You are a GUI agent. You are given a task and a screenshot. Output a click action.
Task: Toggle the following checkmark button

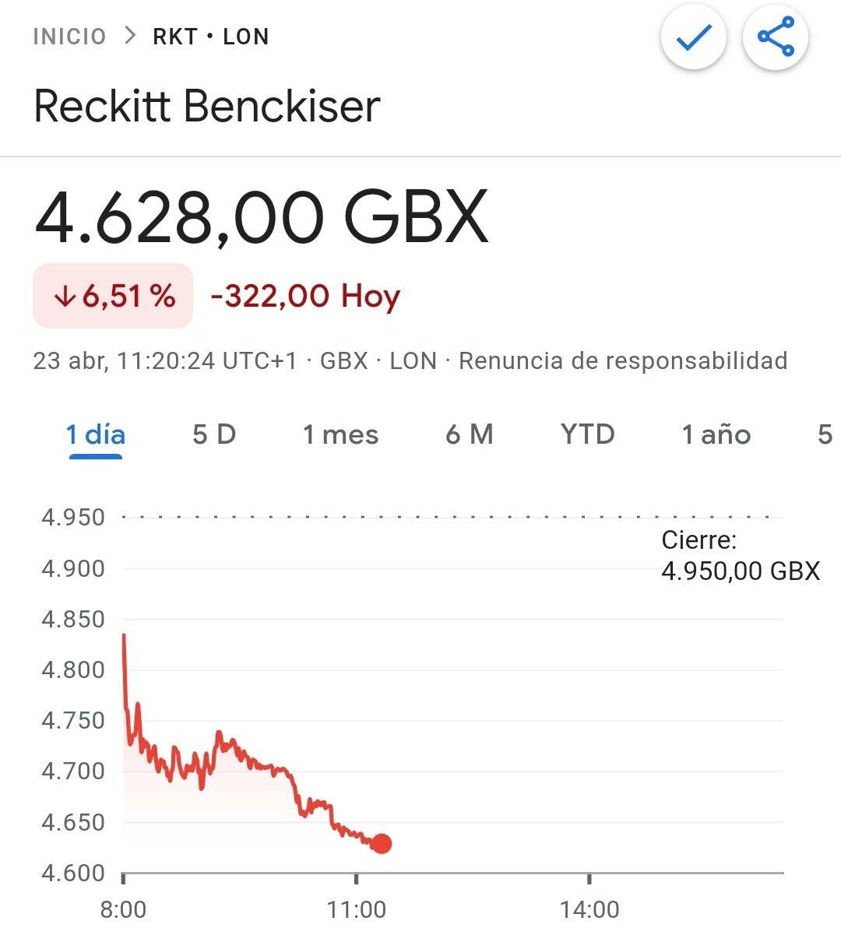pyautogui.click(x=694, y=37)
